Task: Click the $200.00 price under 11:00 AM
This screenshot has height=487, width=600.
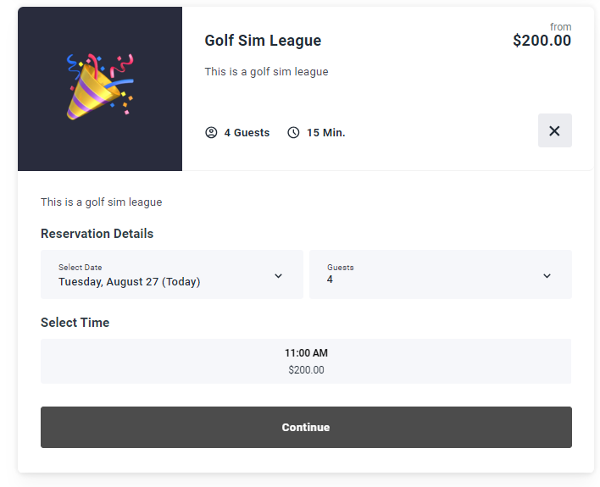Action: point(306,370)
